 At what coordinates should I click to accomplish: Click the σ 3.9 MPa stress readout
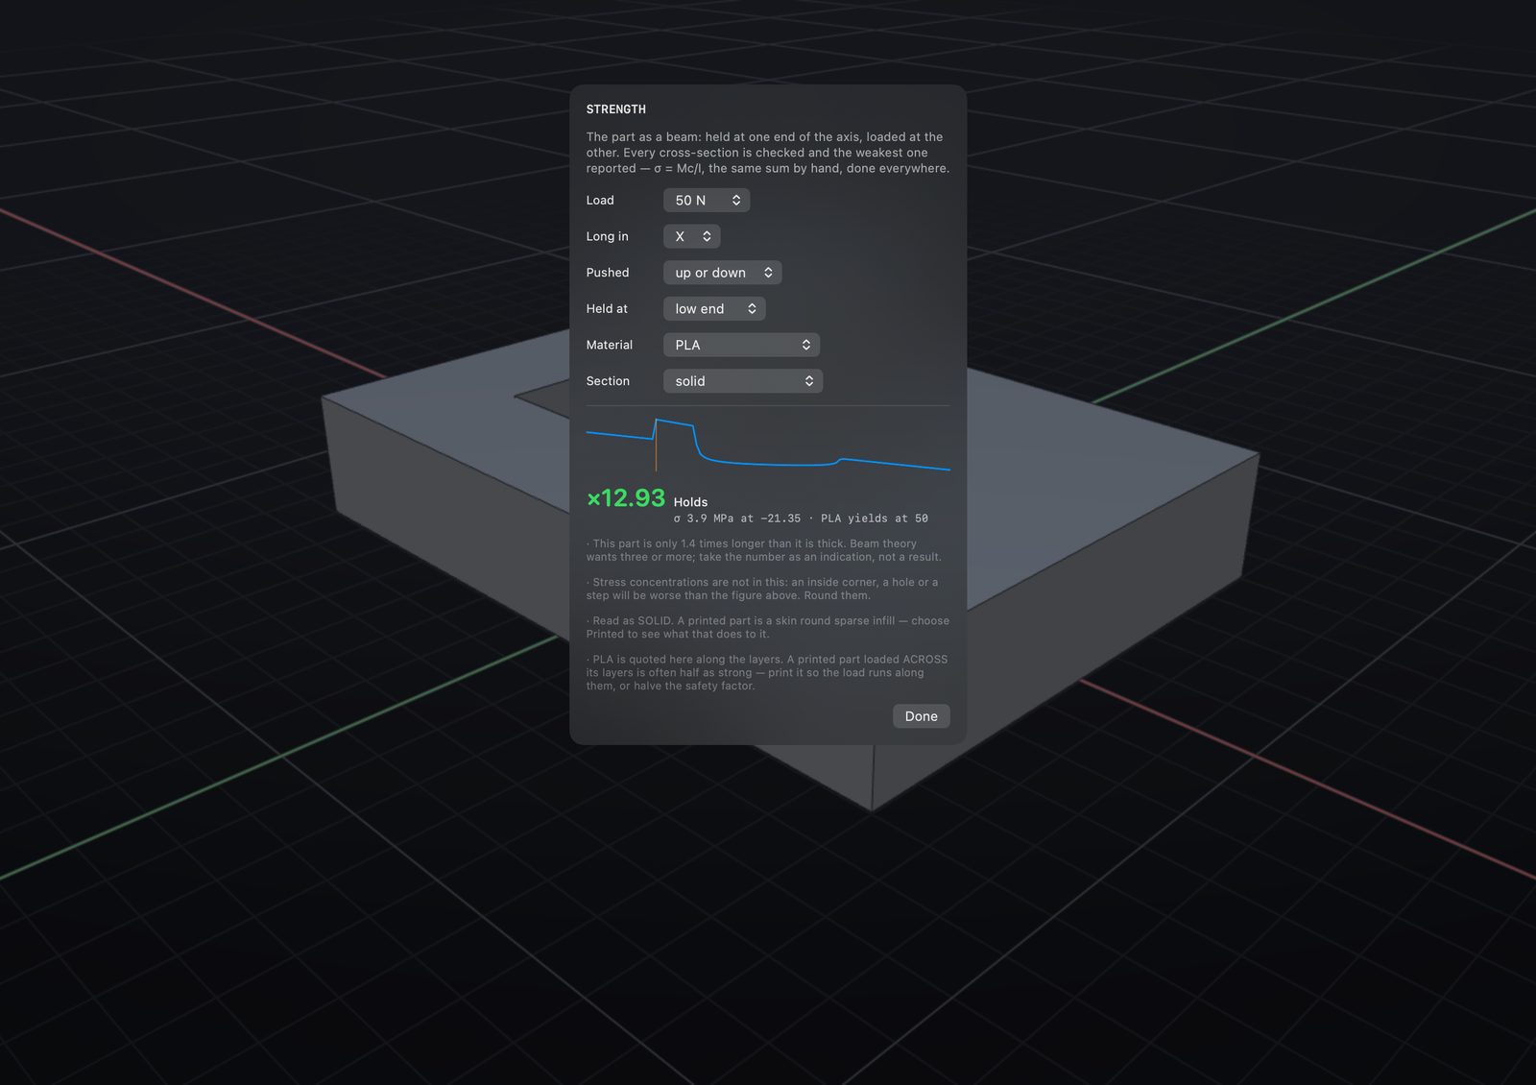coord(801,518)
